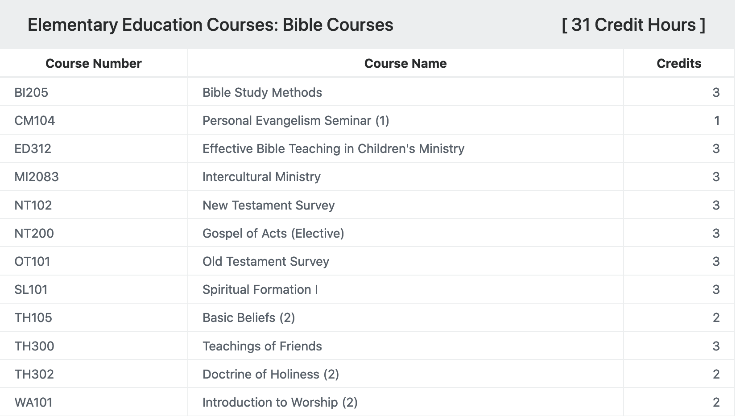Click Teachings of Friends course name
The height and width of the screenshot is (416, 736).
click(262, 346)
